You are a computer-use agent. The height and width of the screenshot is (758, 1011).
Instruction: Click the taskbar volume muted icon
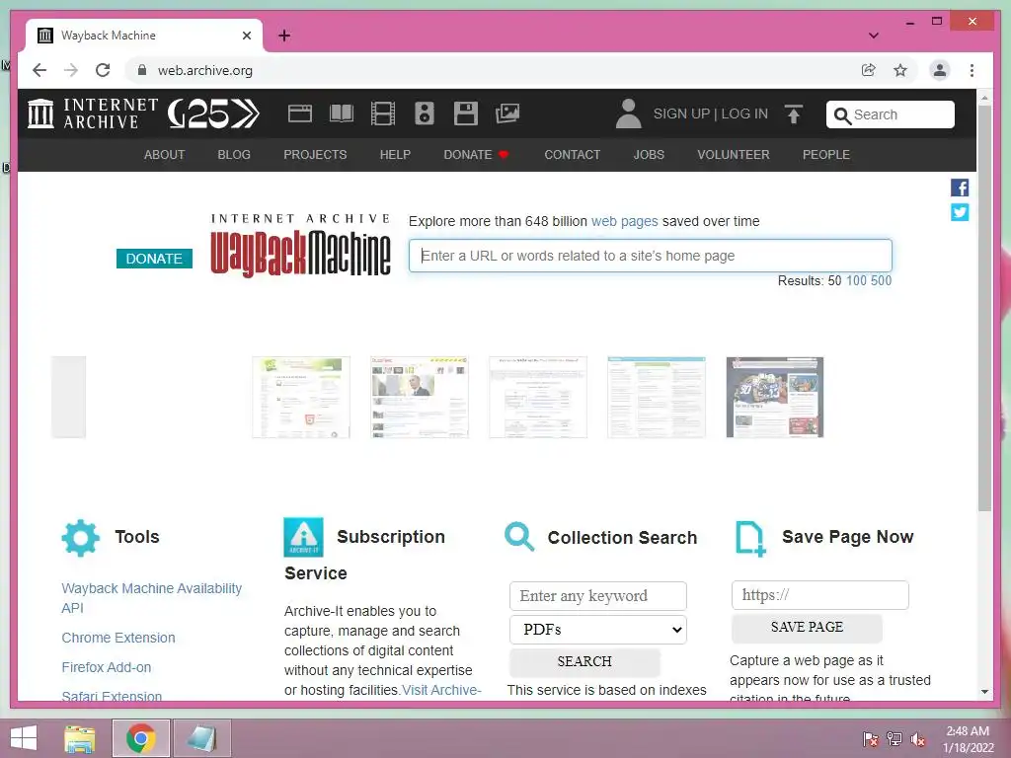pyautogui.click(x=917, y=739)
